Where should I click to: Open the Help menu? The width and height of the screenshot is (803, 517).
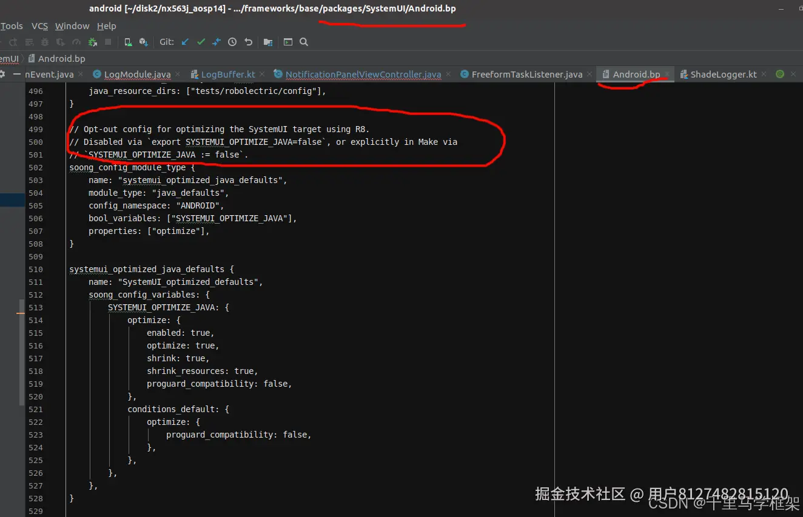(107, 26)
